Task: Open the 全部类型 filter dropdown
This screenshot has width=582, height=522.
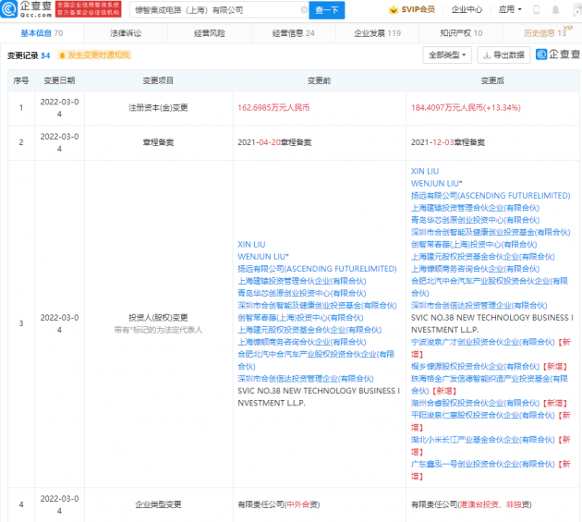Action: (447, 55)
